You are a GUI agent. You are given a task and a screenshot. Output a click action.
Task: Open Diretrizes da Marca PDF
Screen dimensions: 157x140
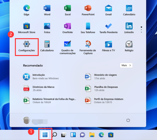[39, 88]
